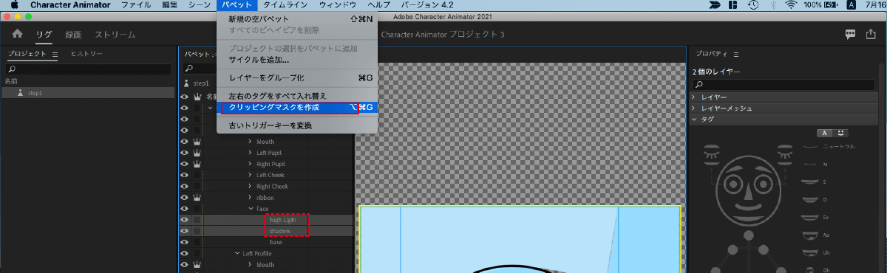The width and height of the screenshot is (887, 273).
Task: Choose サイクルを追加... menu item
Action: (x=297, y=60)
